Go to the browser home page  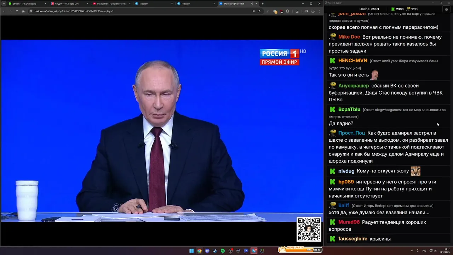[x=23, y=11]
